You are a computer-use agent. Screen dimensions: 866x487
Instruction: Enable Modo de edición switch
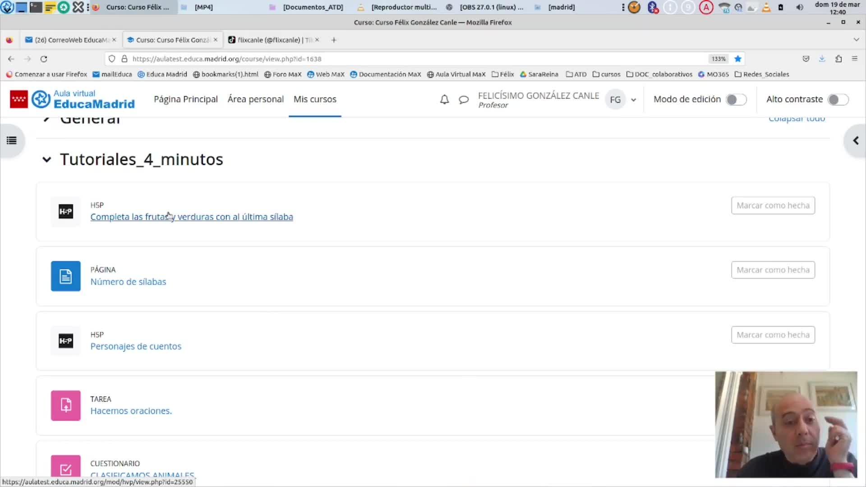click(x=736, y=100)
